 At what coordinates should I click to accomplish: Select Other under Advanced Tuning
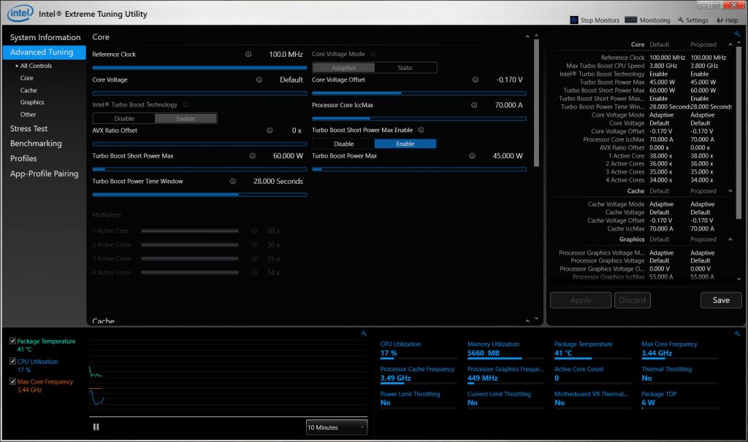(28, 115)
